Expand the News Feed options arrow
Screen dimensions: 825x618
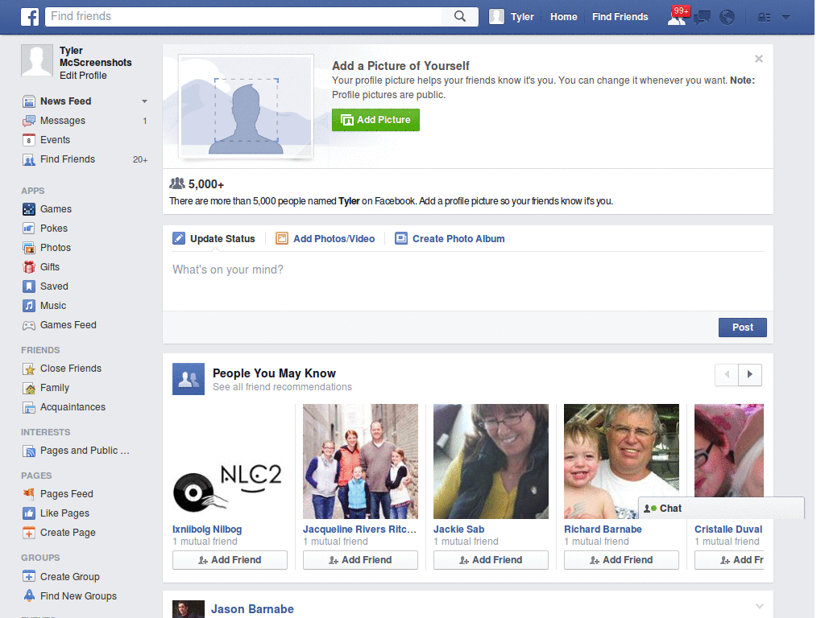tap(144, 101)
